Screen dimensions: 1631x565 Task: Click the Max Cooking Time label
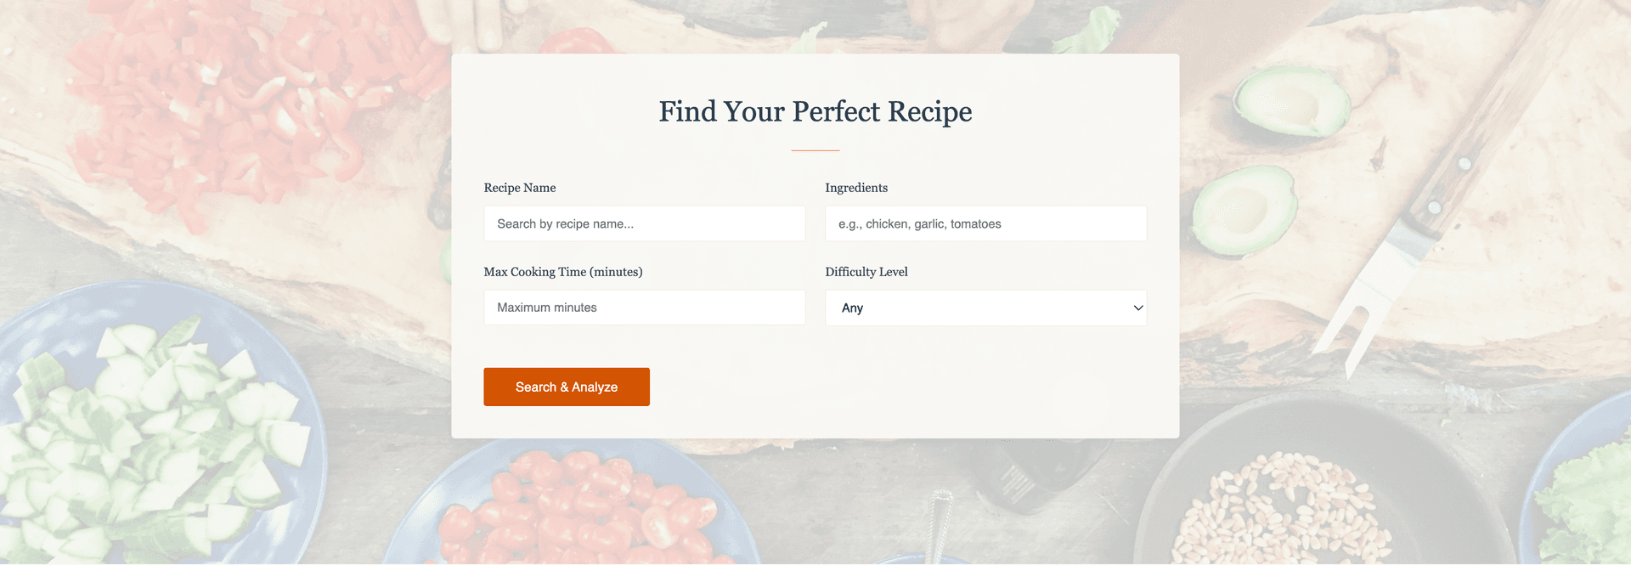point(563,272)
